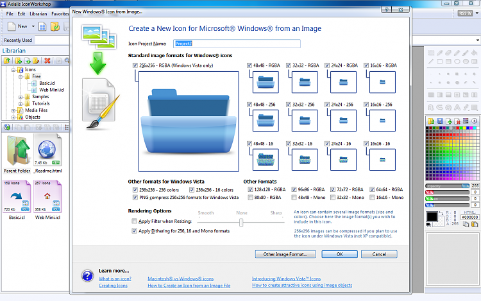481x301 pixels.
Task: Select the eraser tool
Action: click(x=448, y=53)
